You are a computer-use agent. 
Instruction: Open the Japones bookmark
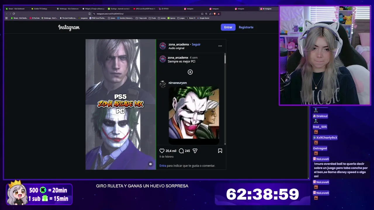[171, 18]
